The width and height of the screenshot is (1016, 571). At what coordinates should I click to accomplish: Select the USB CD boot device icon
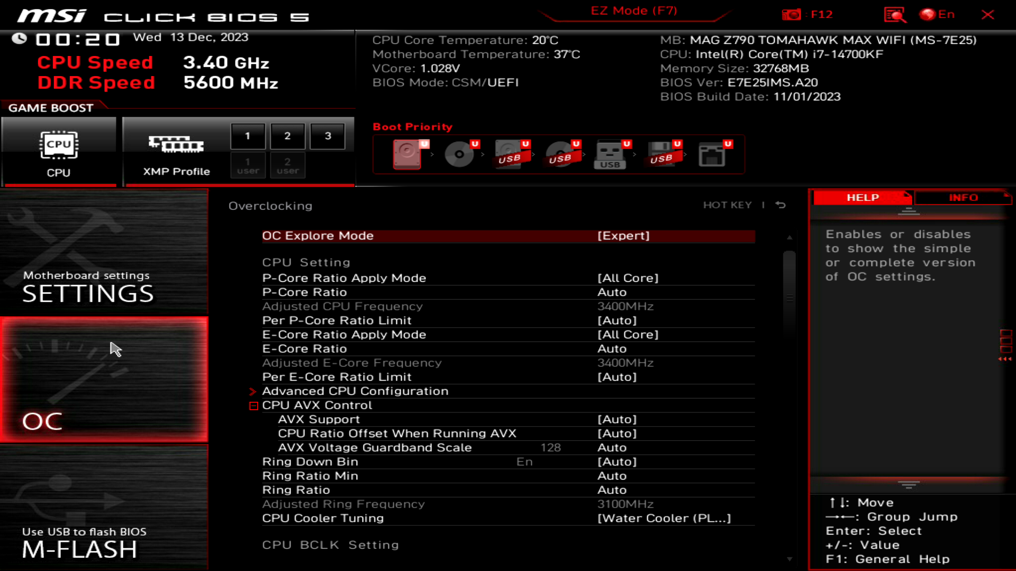coord(562,154)
